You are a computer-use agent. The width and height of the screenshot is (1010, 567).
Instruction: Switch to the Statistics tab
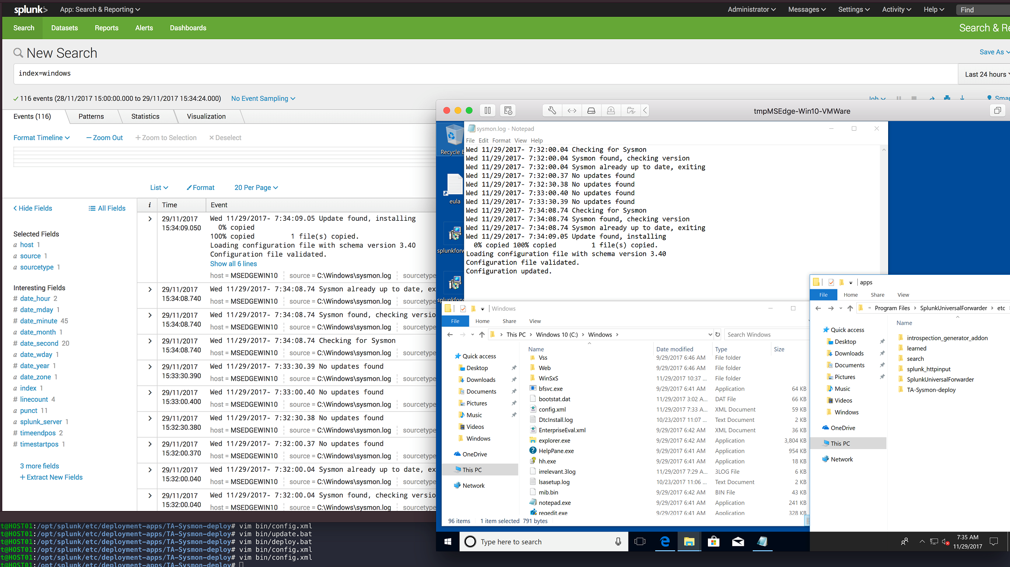[x=145, y=117]
